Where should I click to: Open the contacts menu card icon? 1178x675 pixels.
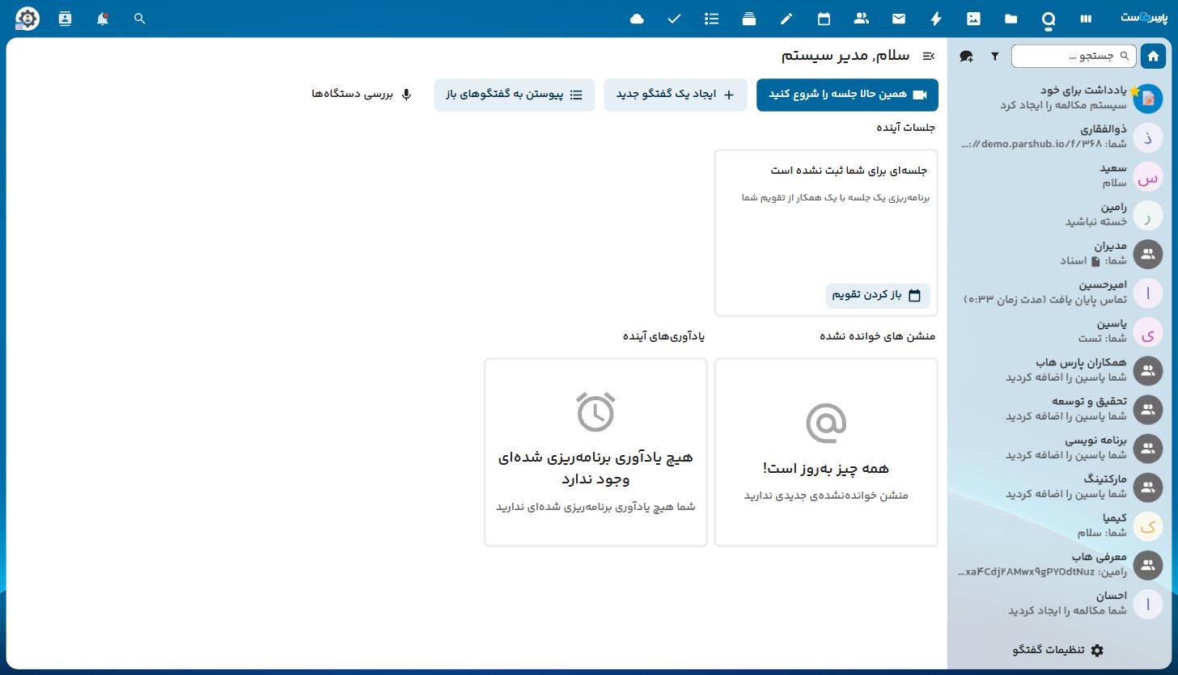point(66,19)
